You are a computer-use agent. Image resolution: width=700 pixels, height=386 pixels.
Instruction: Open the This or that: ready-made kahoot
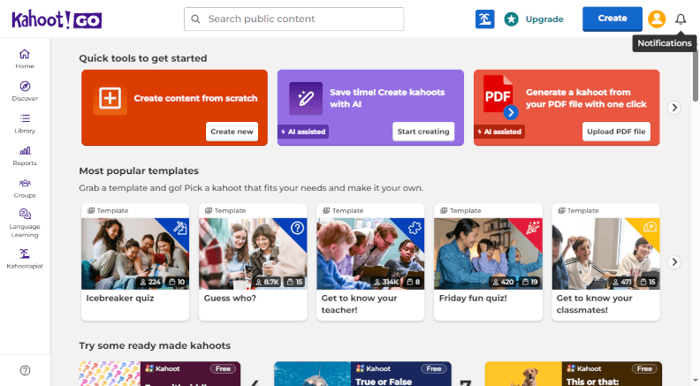pyautogui.click(x=574, y=374)
